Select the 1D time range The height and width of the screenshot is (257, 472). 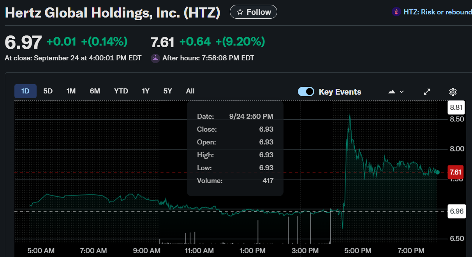pyautogui.click(x=25, y=91)
